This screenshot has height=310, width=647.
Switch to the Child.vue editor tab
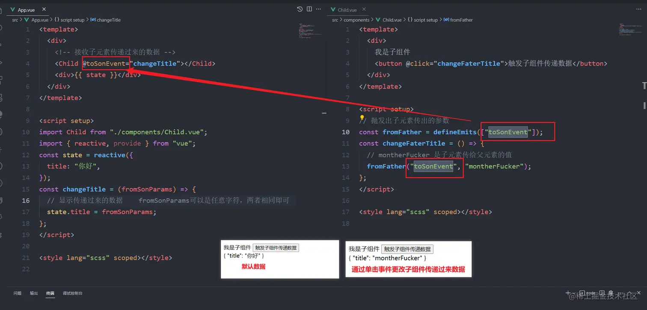[347, 9]
